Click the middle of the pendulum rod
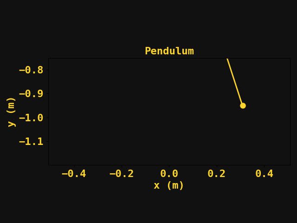 point(235,82)
